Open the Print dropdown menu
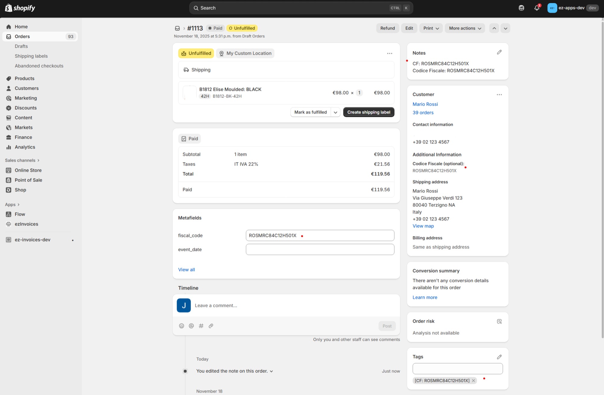604x395 pixels. coord(431,28)
